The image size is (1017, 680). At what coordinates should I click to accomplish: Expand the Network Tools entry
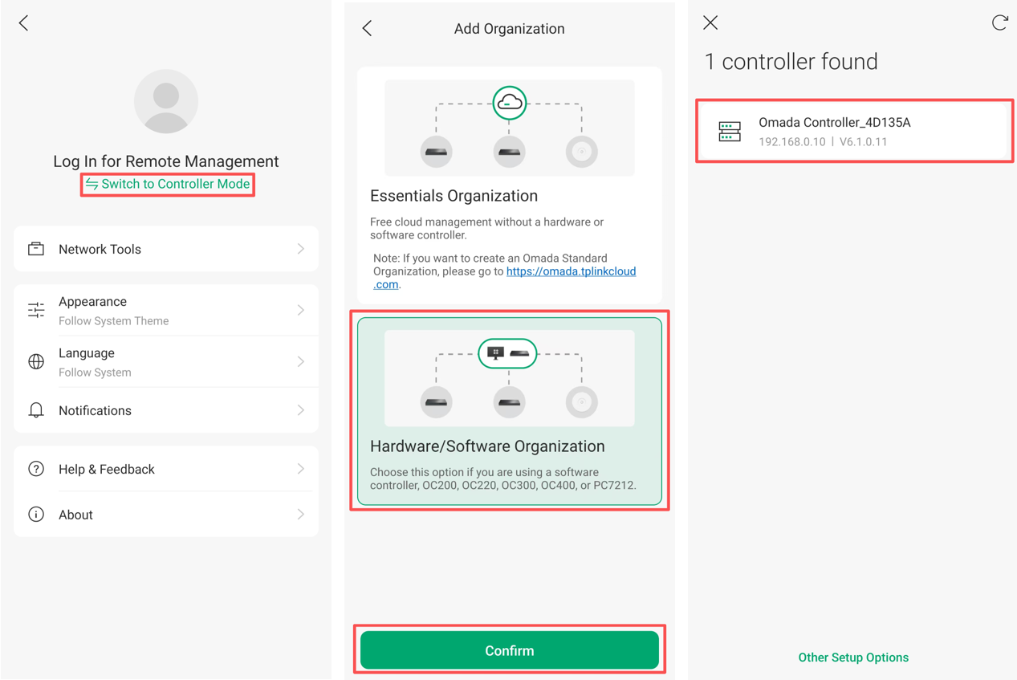301,249
